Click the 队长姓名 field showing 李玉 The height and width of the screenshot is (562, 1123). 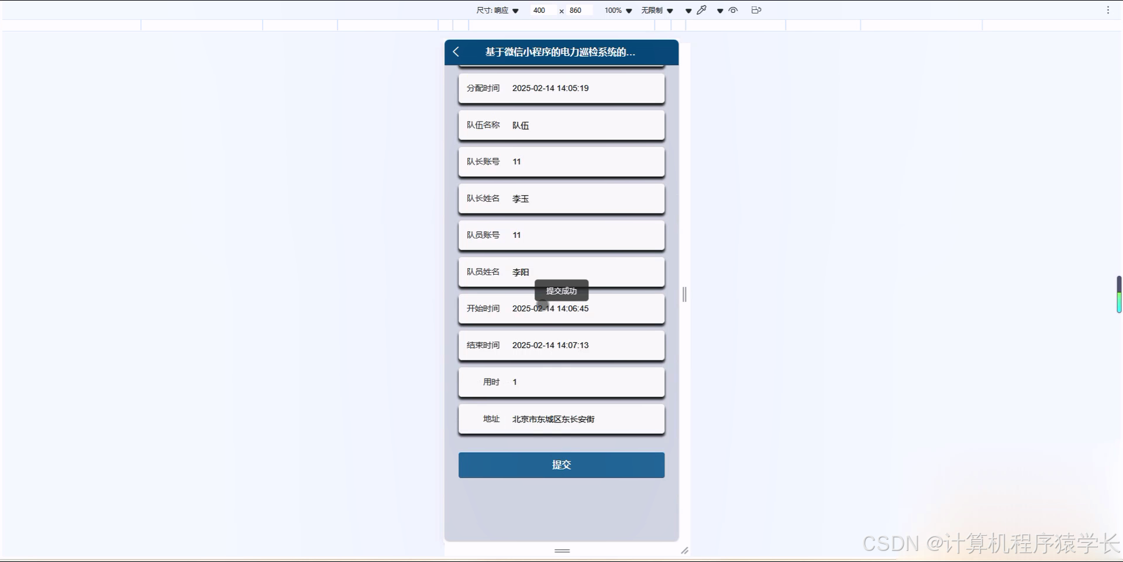561,199
